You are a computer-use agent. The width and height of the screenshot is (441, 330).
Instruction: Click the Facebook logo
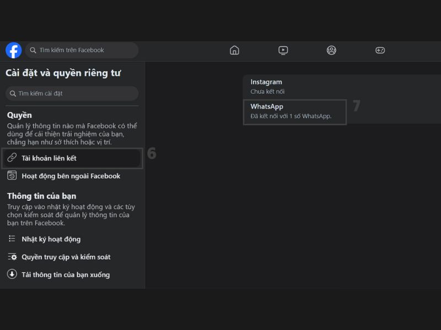tap(13, 50)
